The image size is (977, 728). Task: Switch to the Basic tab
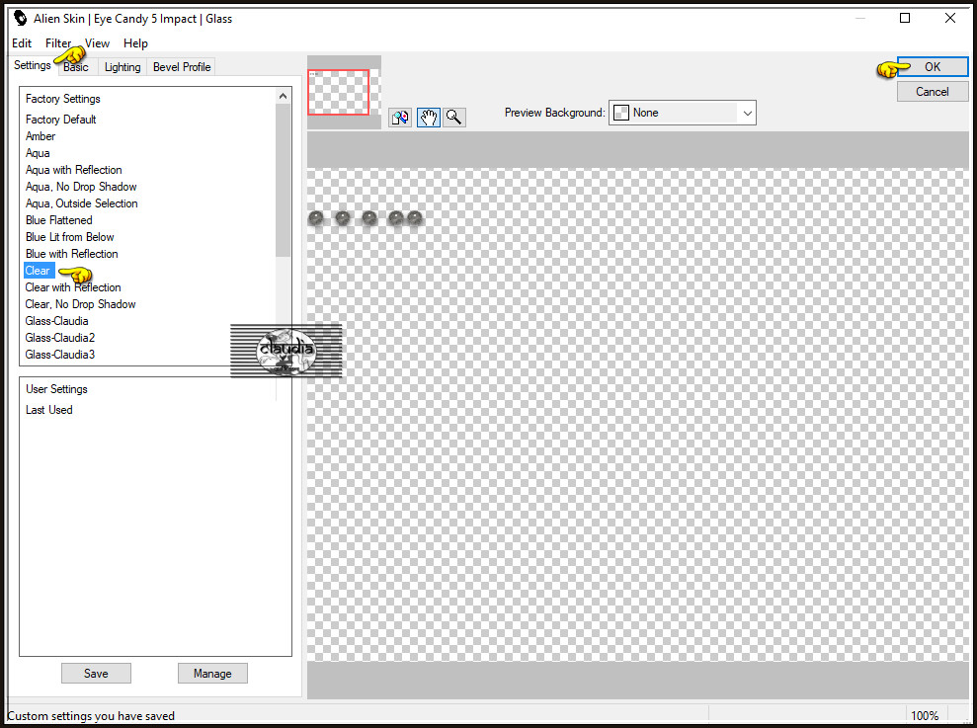(76, 67)
